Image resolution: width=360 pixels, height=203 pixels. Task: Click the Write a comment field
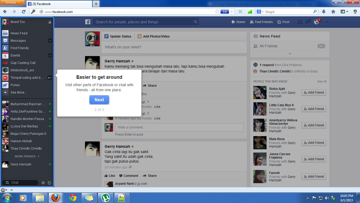pos(179,127)
